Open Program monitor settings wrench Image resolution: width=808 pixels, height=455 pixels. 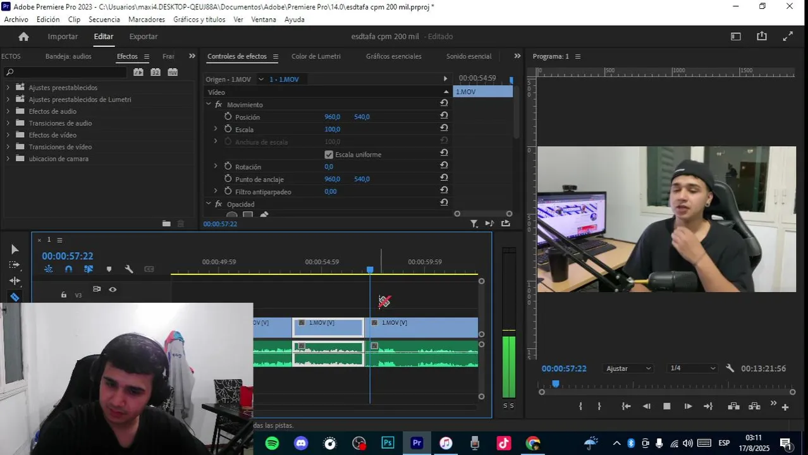coord(730,368)
